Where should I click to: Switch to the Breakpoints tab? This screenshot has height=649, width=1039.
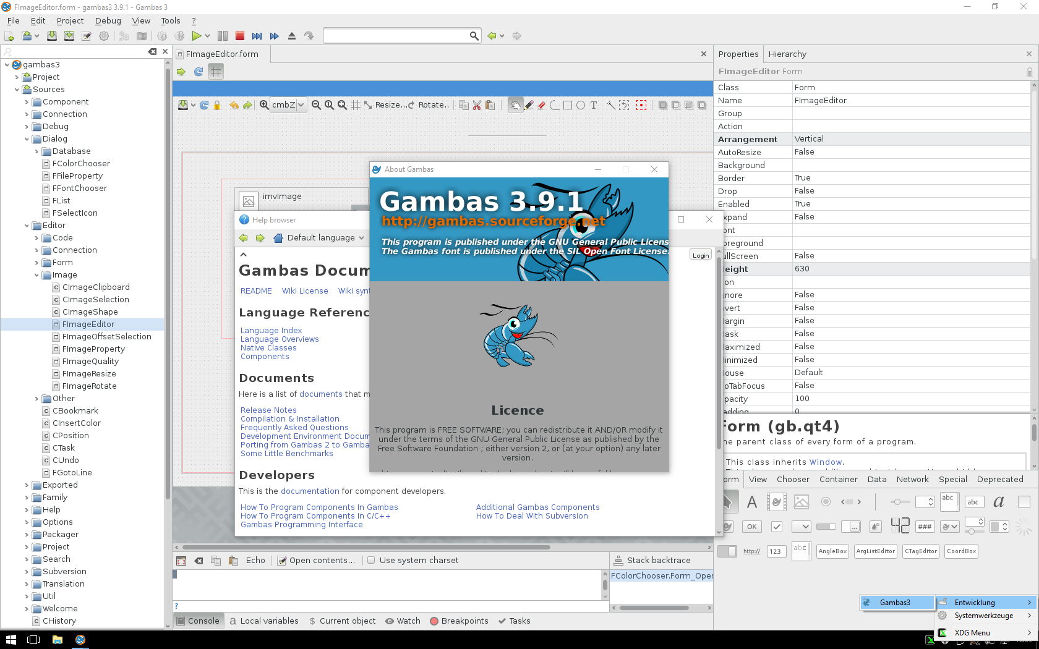[459, 621]
